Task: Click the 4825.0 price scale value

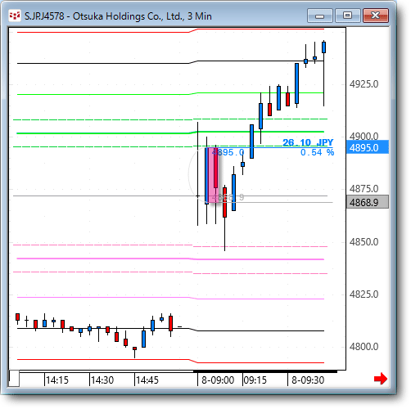Action: pos(364,294)
